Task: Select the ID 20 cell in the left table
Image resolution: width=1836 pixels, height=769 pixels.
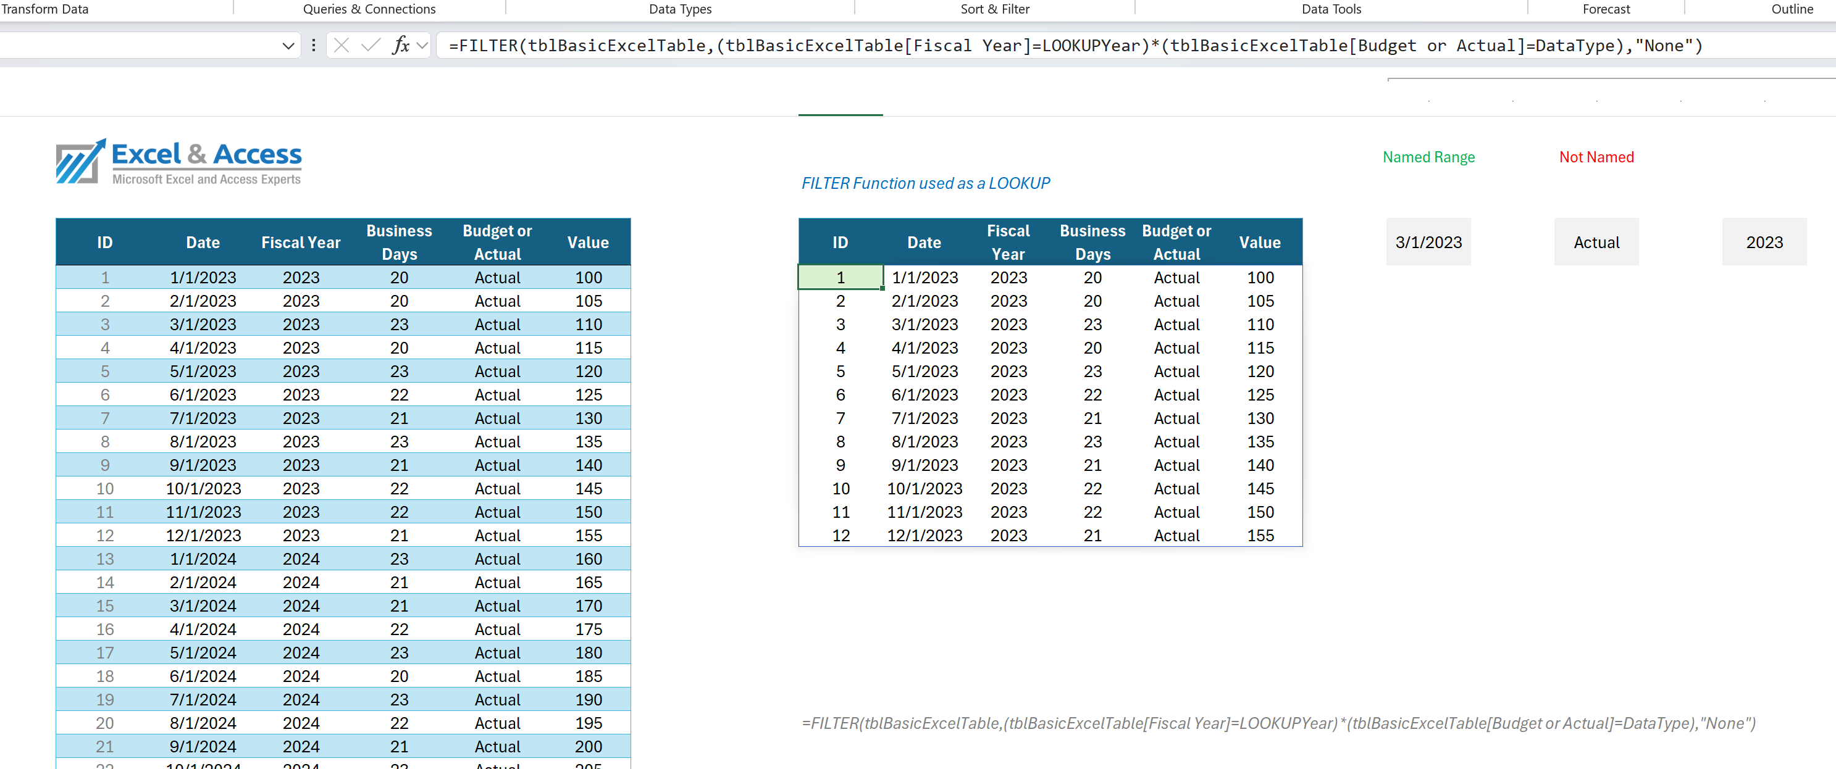Action: [105, 723]
